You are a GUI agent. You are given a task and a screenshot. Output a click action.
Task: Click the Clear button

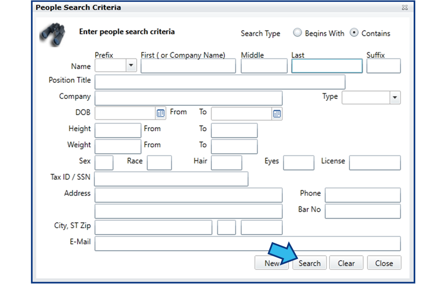click(x=346, y=263)
